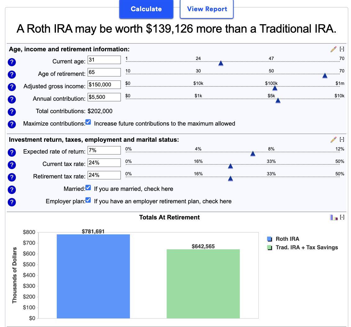Click the 8% mark on return slider
The image size is (351, 327).
pos(271,149)
